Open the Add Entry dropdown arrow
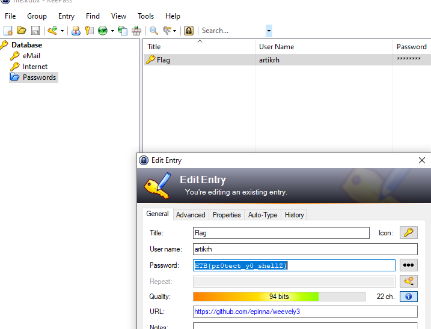 pyautogui.click(x=62, y=31)
